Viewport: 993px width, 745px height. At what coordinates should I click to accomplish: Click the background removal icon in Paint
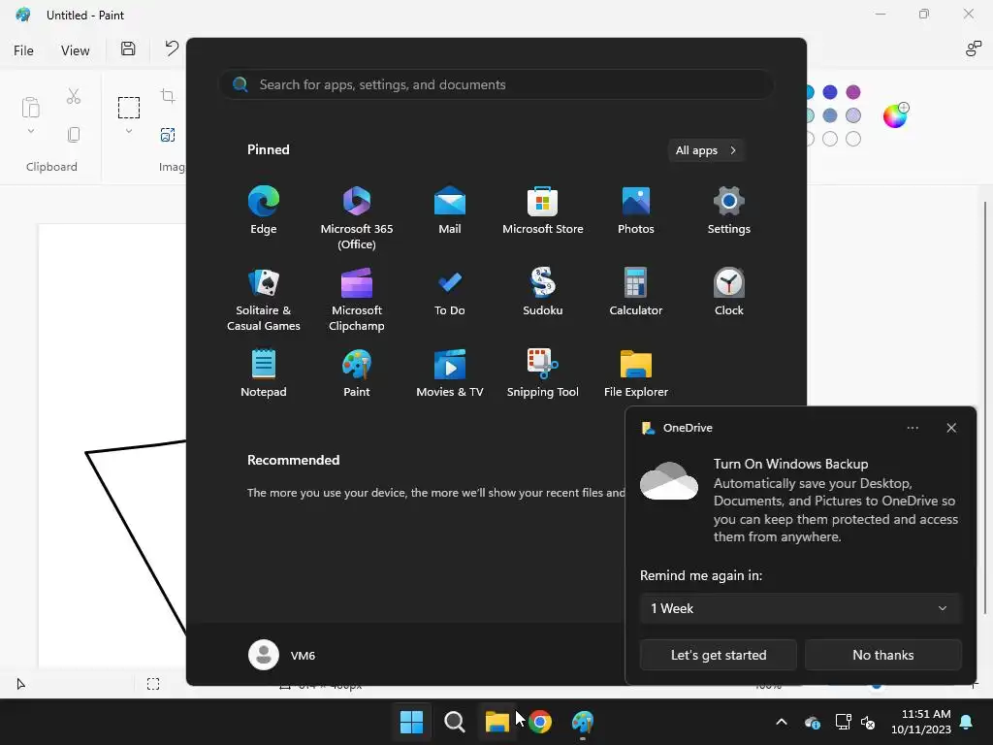168,134
